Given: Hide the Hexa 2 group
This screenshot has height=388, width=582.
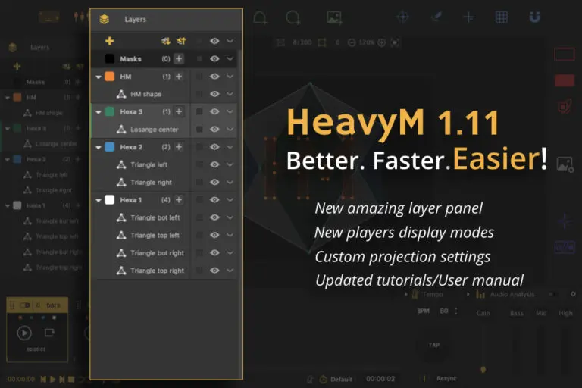Looking at the screenshot, I should click(214, 147).
